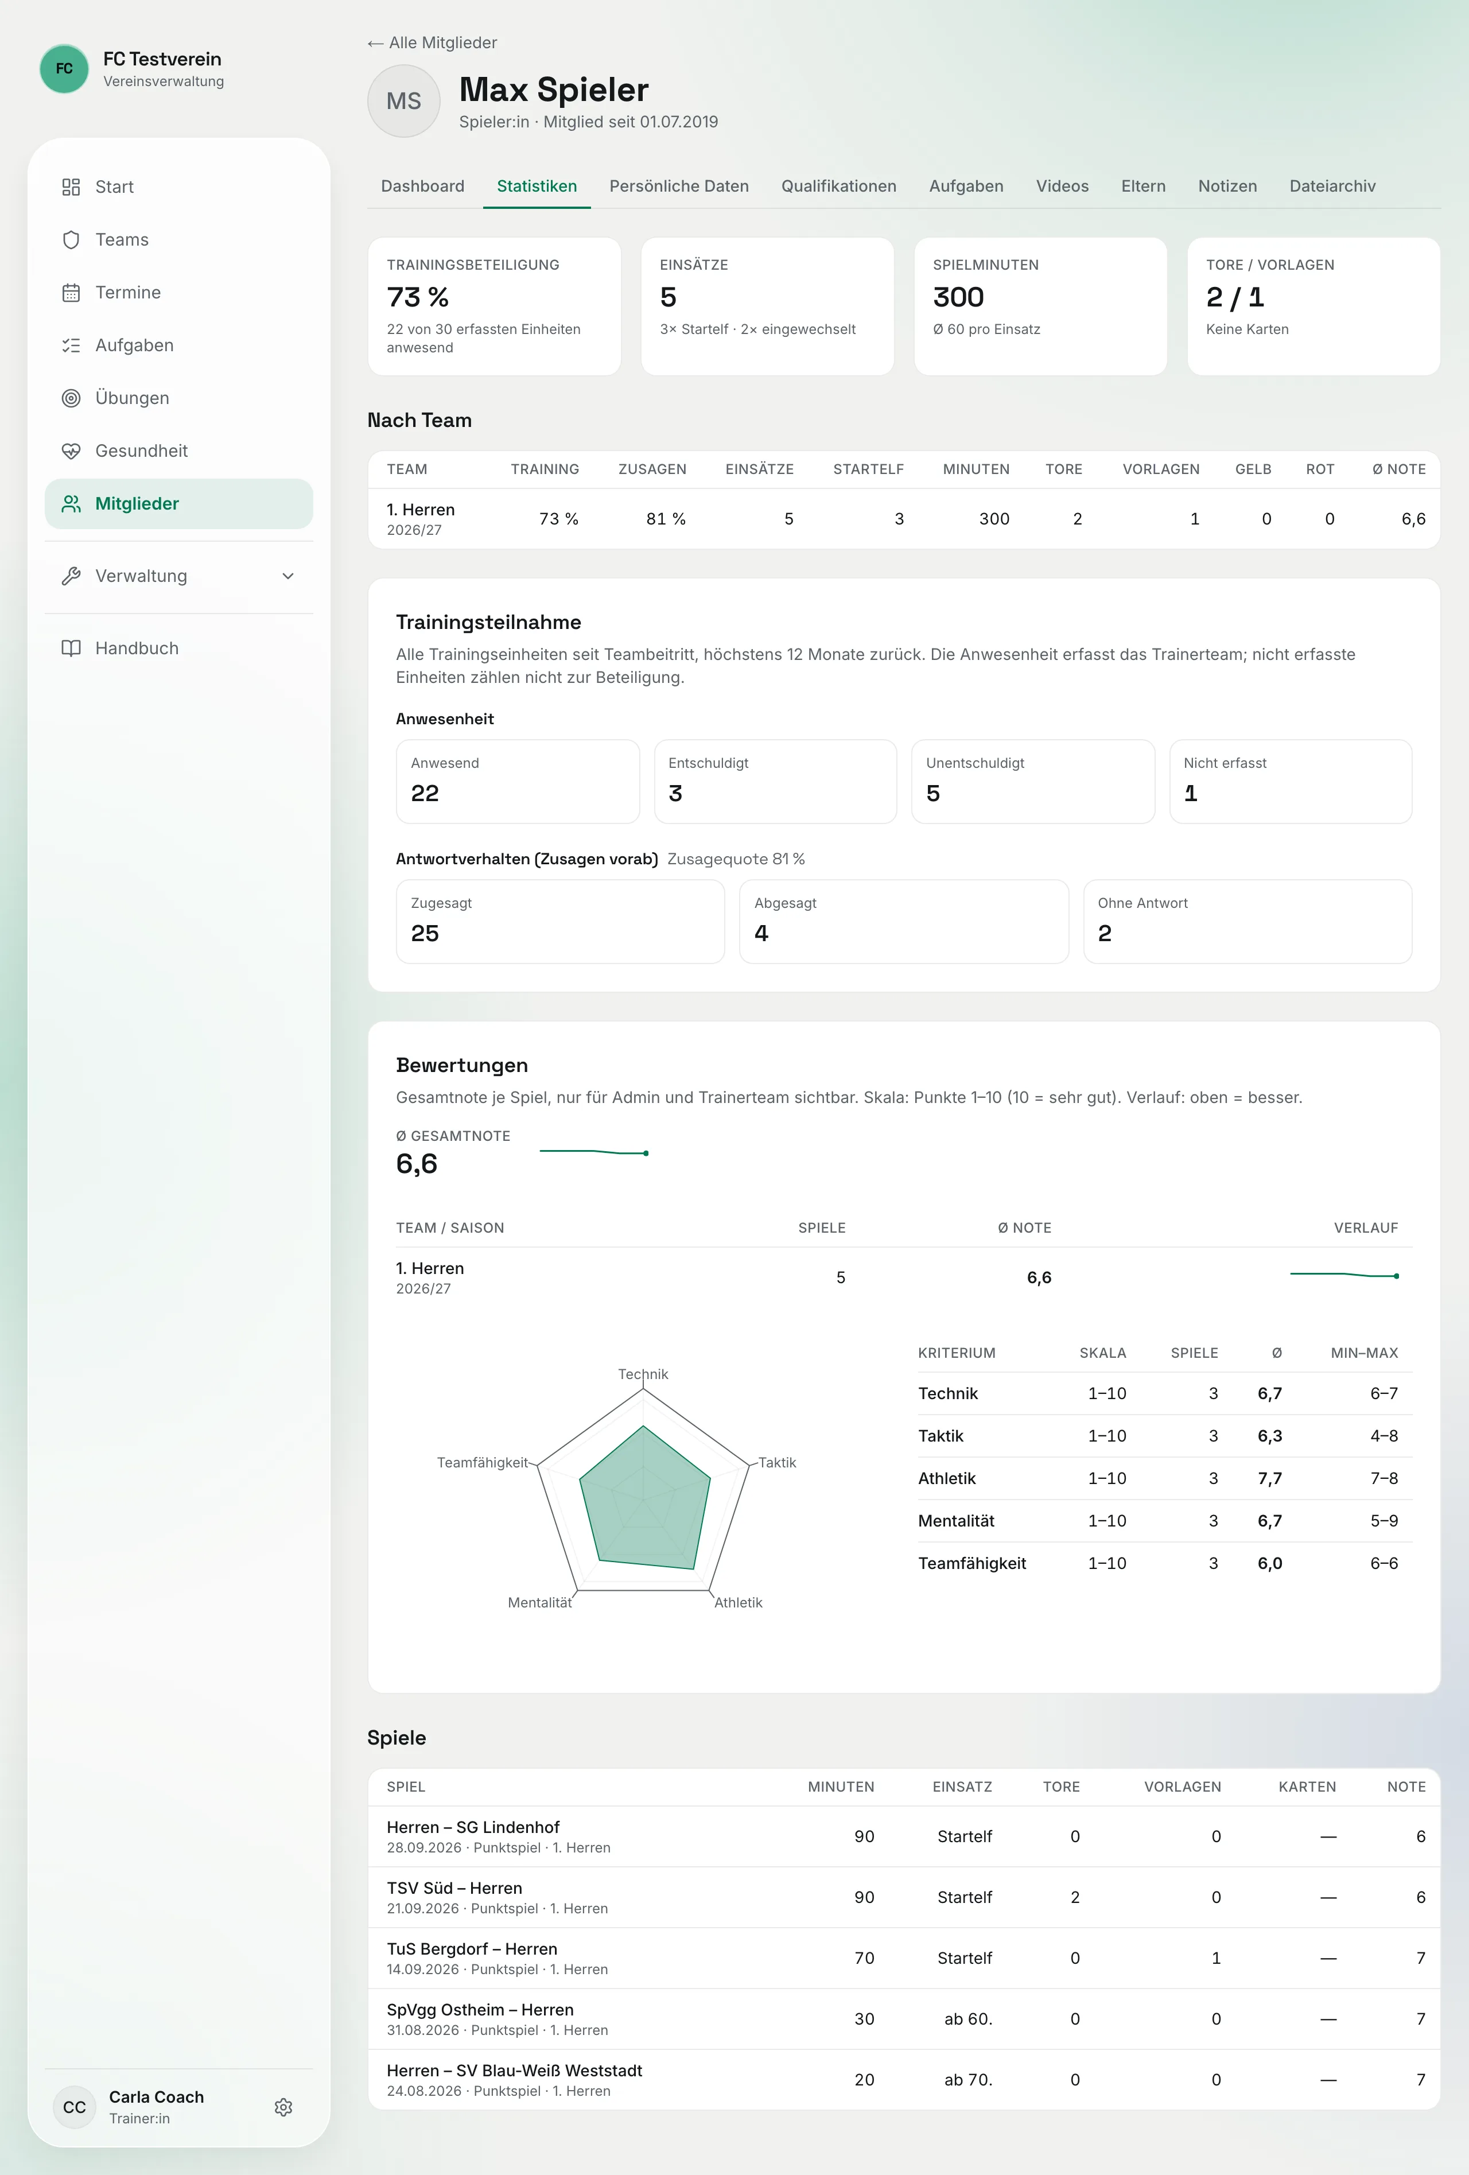
Task: Expand the Verwaltung menu chevron
Action: click(x=288, y=576)
